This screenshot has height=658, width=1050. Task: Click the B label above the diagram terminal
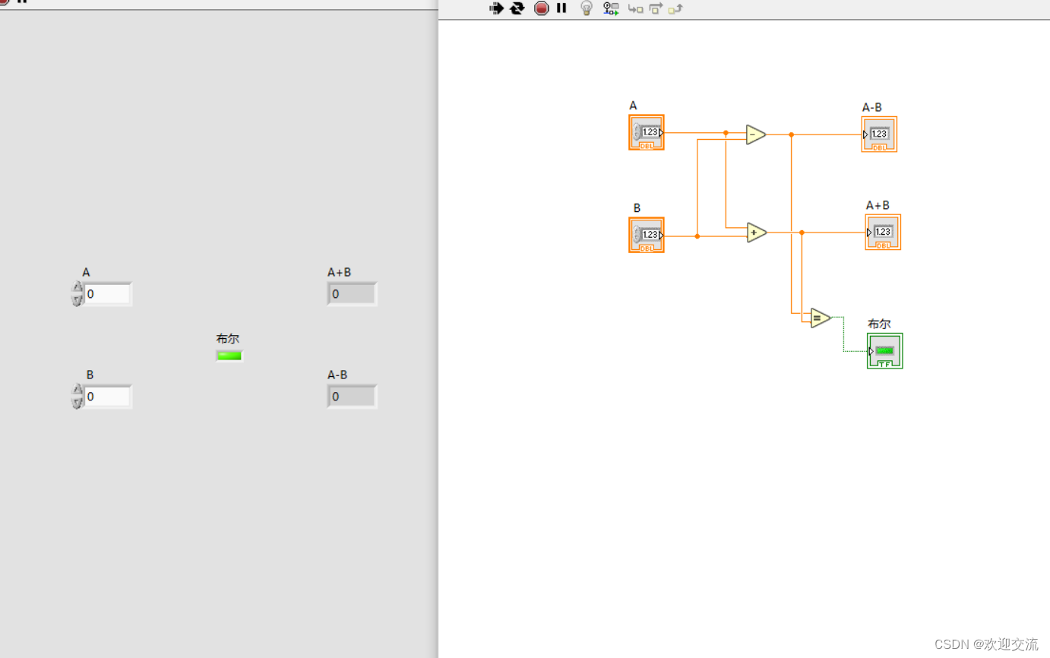click(637, 207)
